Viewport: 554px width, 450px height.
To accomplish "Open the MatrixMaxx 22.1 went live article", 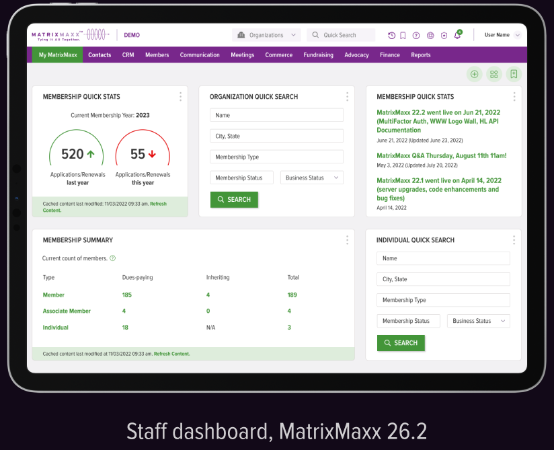I will pyautogui.click(x=439, y=189).
